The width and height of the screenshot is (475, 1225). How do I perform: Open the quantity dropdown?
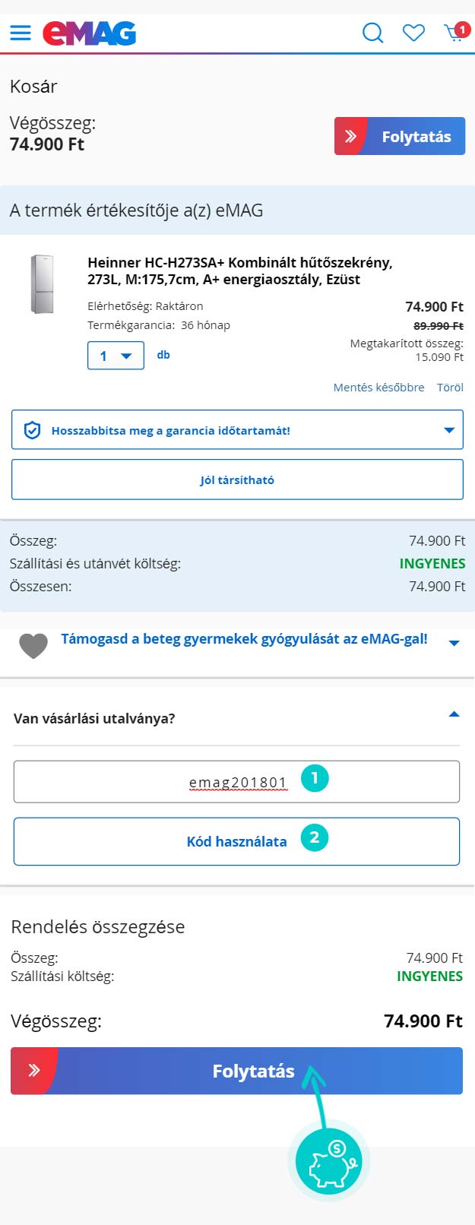pyautogui.click(x=116, y=356)
